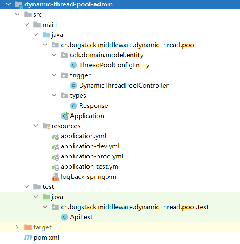This screenshot has width=240, height=244.
Task: Collapse the test folder chevron
Action: click(27, 186)
